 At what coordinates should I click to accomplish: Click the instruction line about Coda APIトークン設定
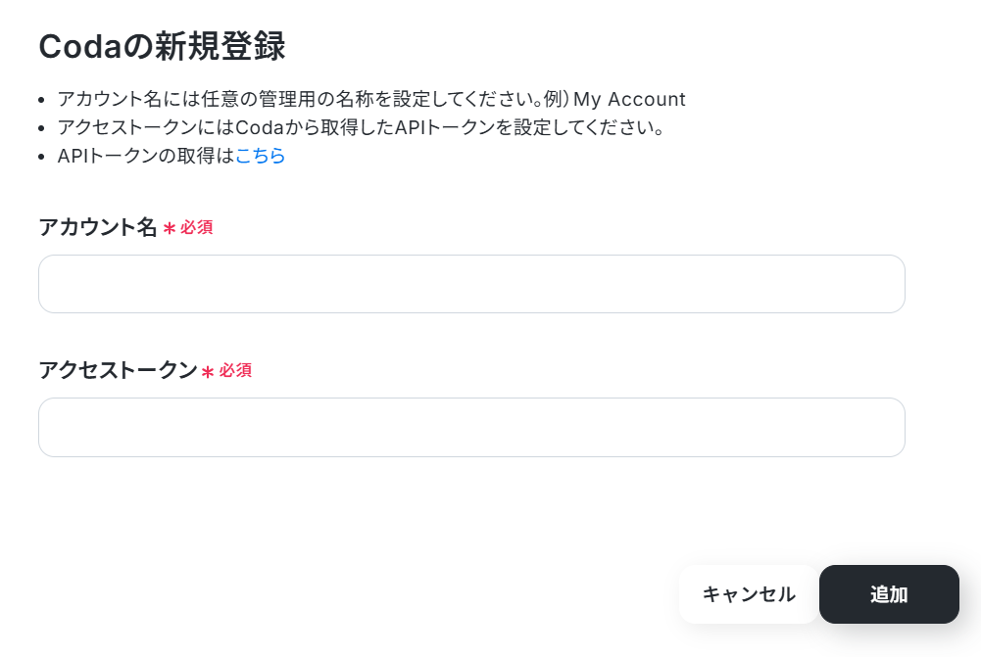click(361, 127)
